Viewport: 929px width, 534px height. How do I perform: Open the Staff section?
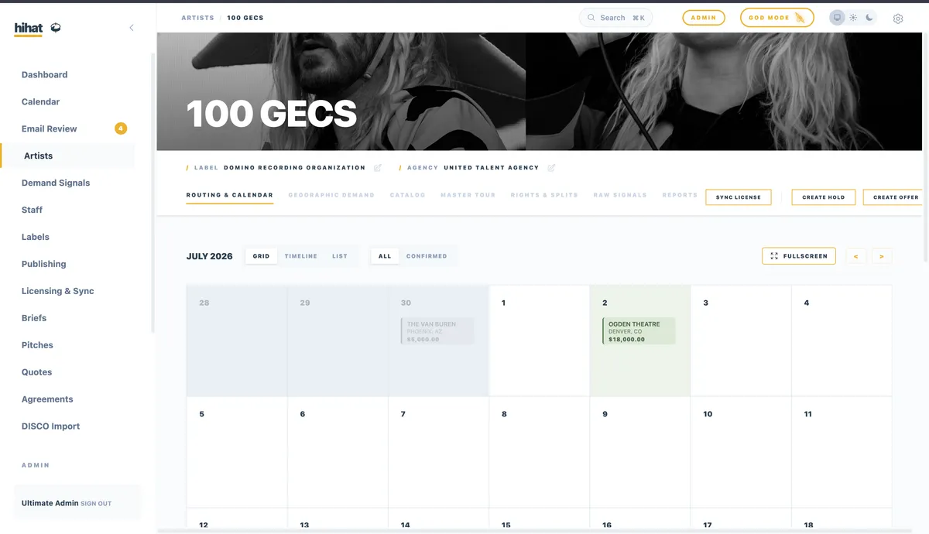pos(32,211)
